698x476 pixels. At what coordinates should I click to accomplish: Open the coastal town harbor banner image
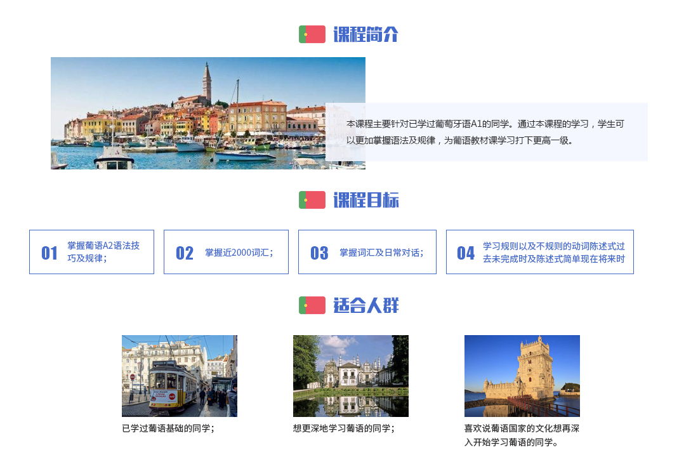click(208, 113)
